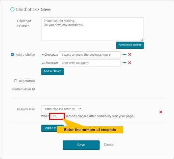Viewport: 174px width, 159px height.
Task: Delete Choices2 with the red X
Action: pyautogui.click(x=129, y=63)
